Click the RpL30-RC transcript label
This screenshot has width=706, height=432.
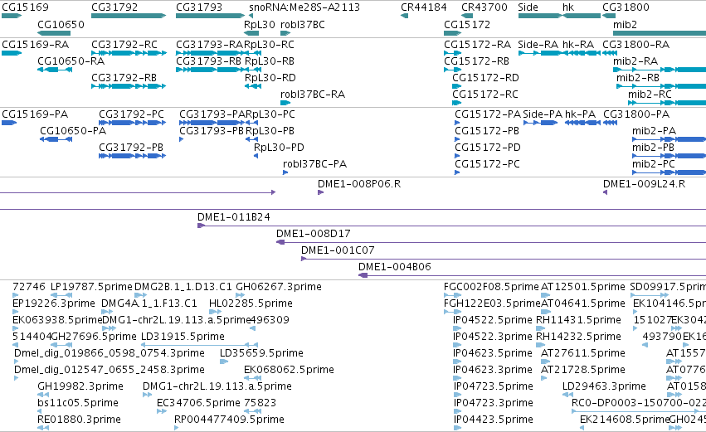coord(270,45)
